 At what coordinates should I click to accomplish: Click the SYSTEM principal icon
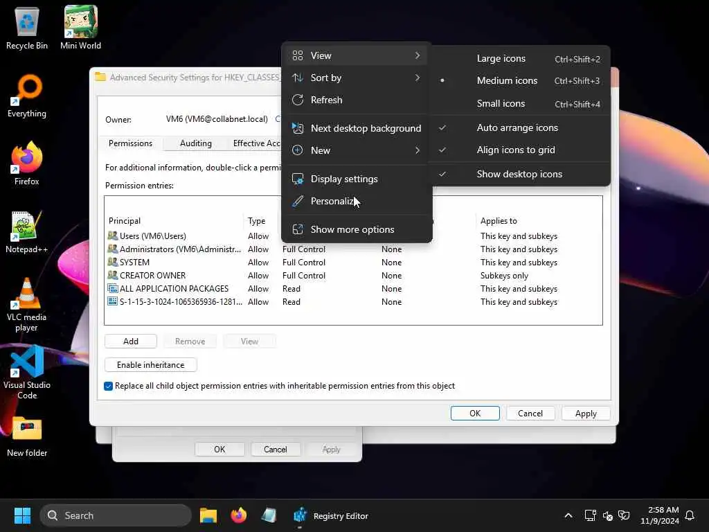pos(113,262)
